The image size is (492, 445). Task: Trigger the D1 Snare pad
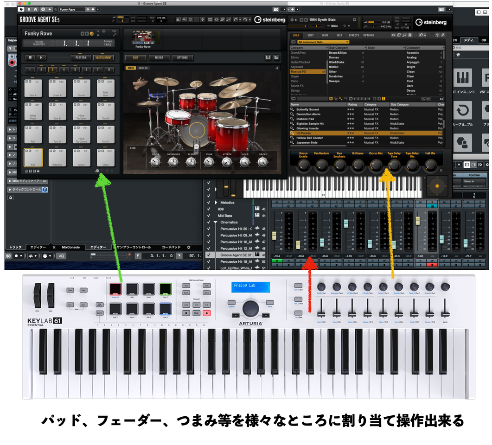tap(82, 158)
